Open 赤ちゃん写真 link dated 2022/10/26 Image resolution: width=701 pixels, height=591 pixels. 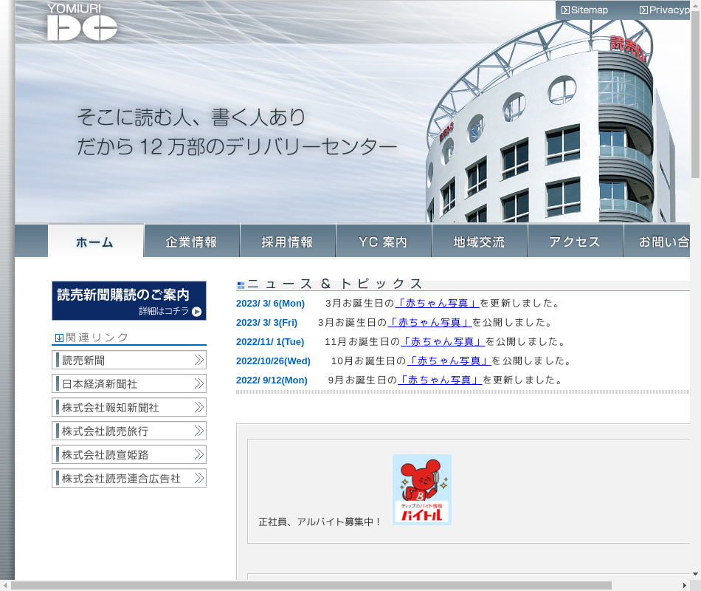tap(449, 361)
